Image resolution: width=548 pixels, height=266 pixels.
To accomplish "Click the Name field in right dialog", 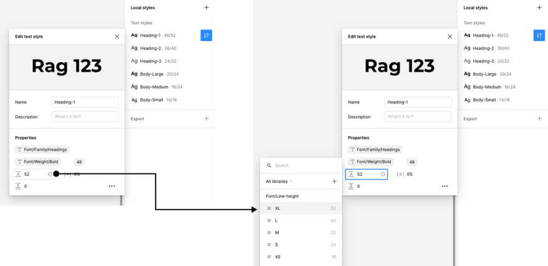I will [418, 102].
